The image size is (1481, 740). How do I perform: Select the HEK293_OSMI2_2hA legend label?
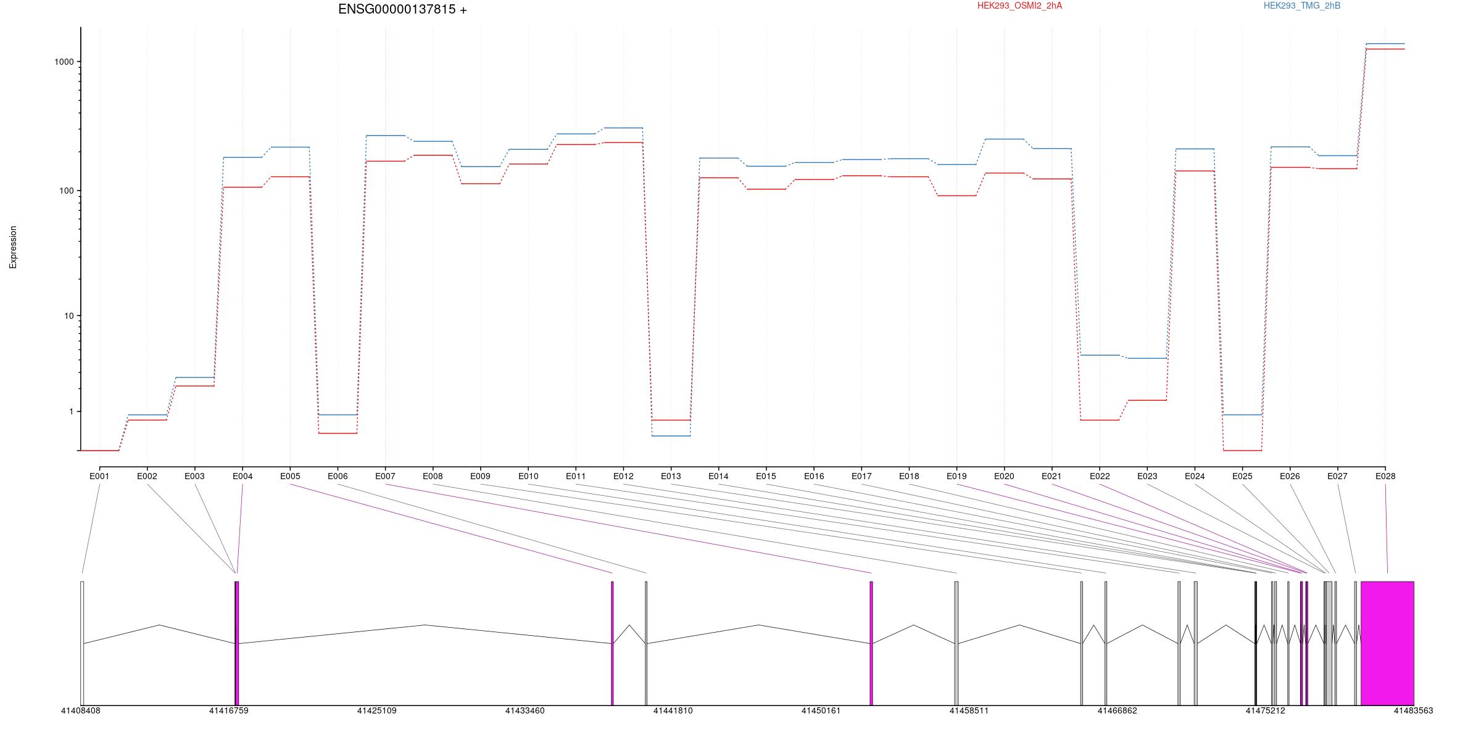1019,6
